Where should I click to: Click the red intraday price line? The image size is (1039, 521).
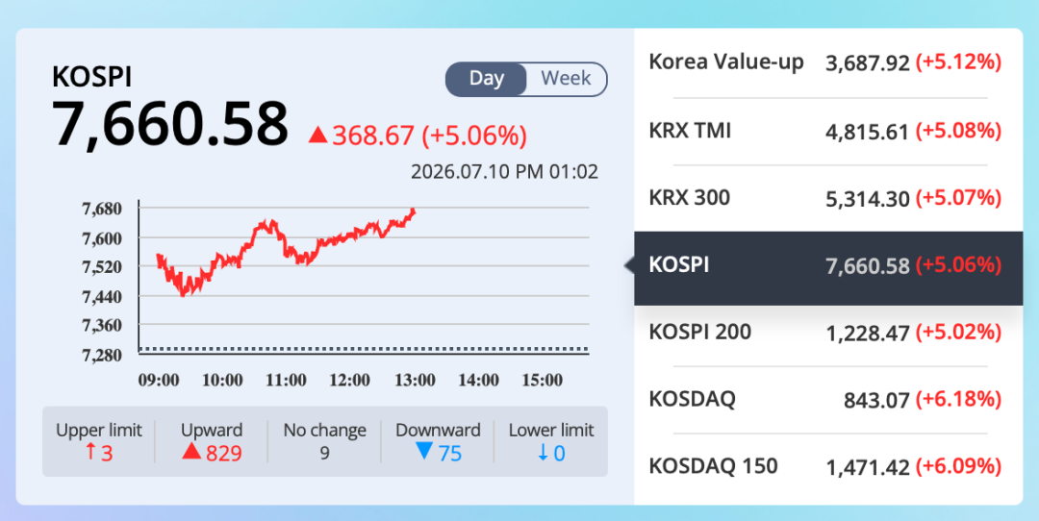(x=285, y=252)
